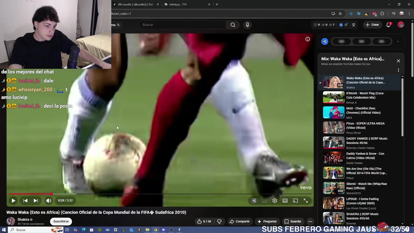Image resolution: width=414 pixels, height=233 pixels.
Task: Open Windows Start menu
Action: click(x=4, y=230)
